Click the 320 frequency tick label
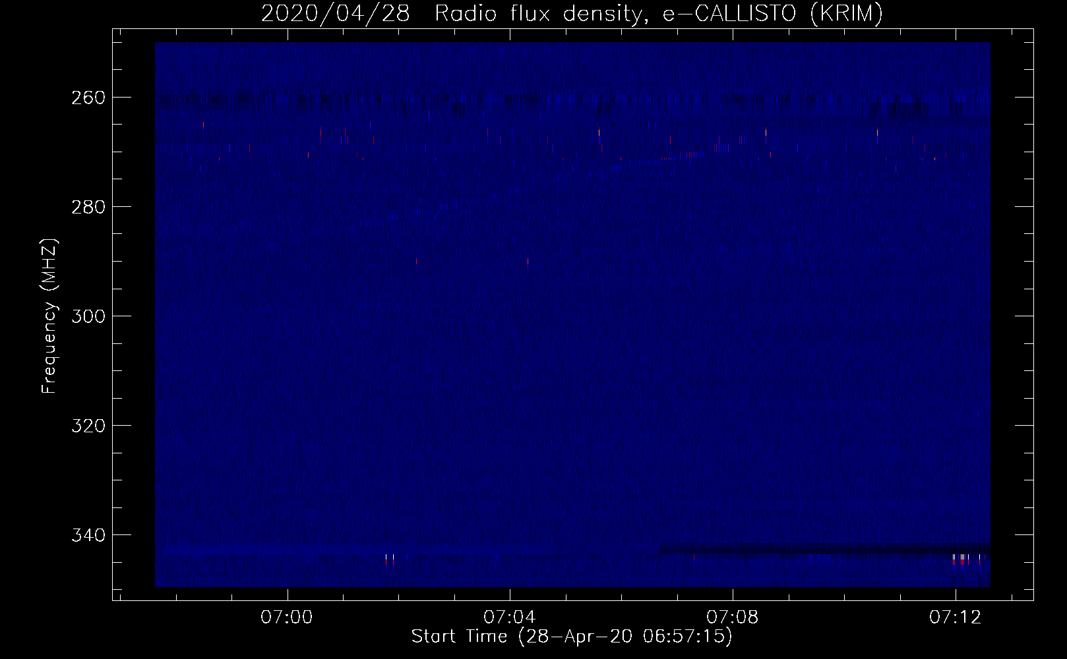The image size is (1067, 659). [88, 426]
